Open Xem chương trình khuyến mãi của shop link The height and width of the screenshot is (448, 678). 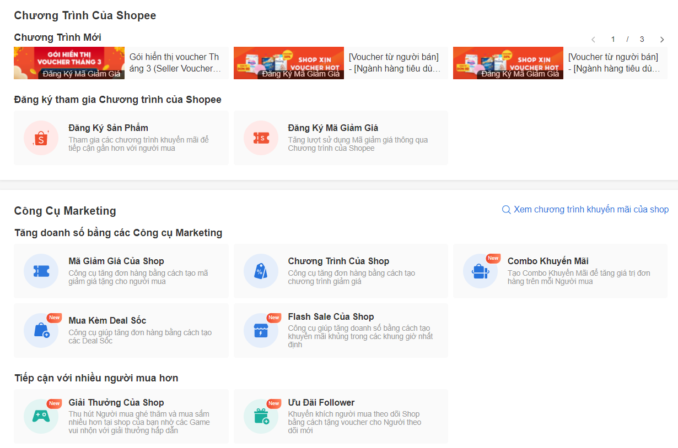pos(591,210)
